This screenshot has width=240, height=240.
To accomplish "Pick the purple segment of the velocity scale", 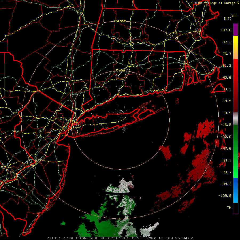I will tap(235, 30).
